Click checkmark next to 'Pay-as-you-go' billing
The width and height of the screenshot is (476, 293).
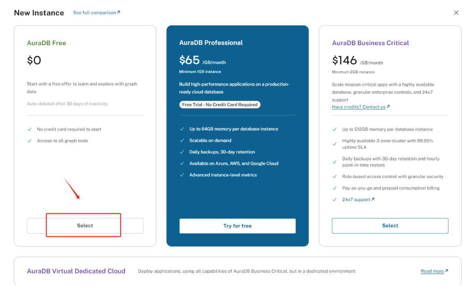335,188
